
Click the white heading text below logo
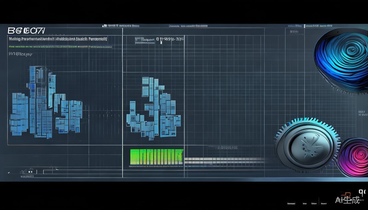[58, 39]
